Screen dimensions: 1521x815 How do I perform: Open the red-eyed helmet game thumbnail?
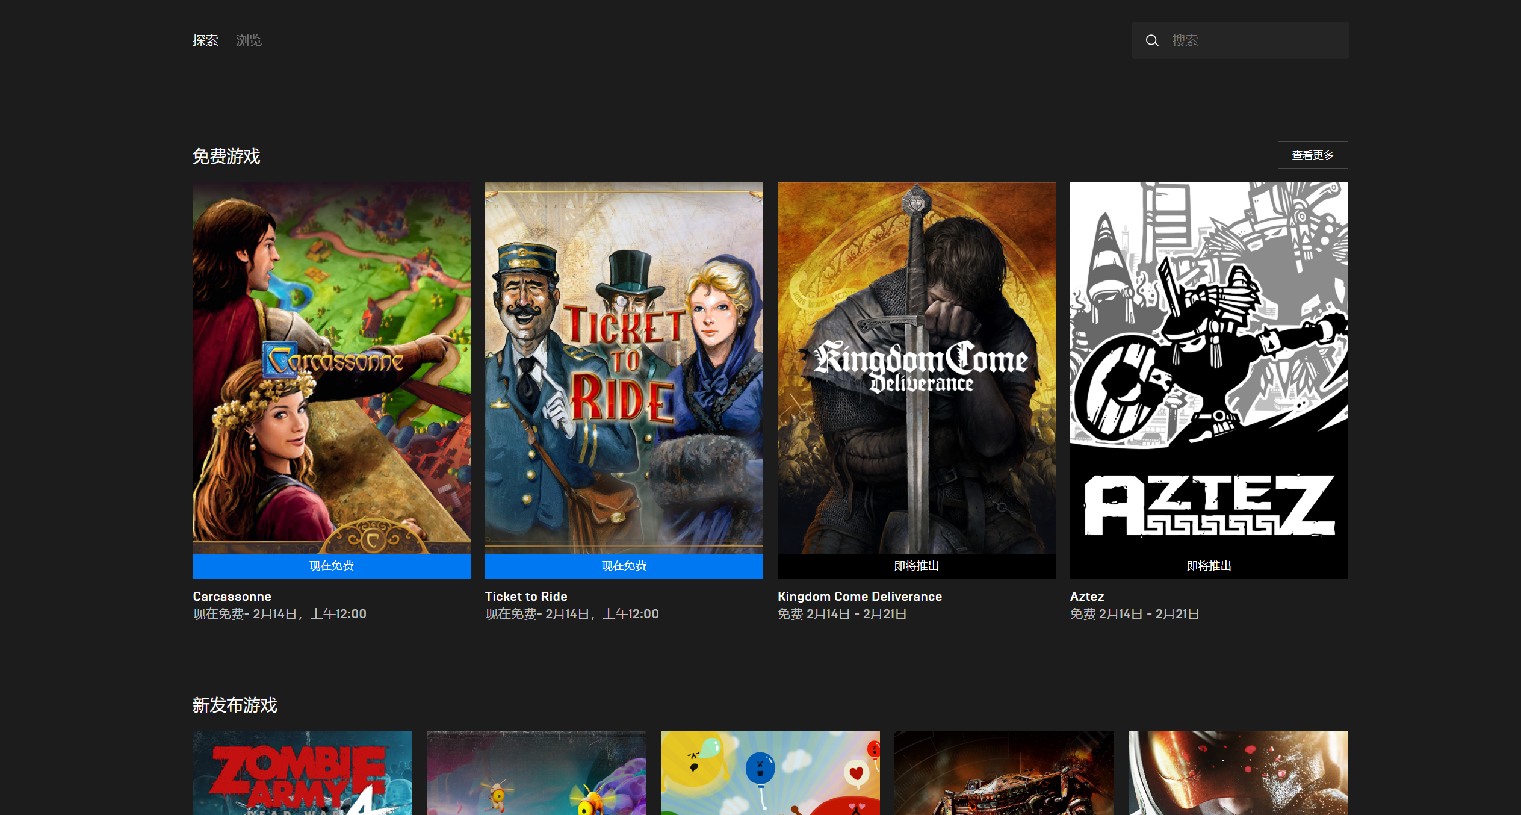[x=1238, y=773]
